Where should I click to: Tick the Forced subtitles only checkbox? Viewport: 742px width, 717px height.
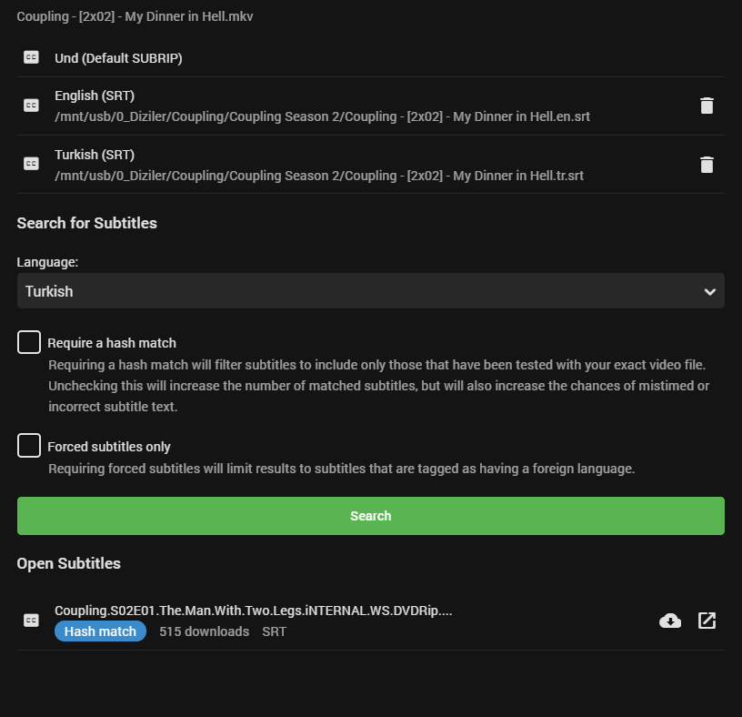(x=29, y=446)
